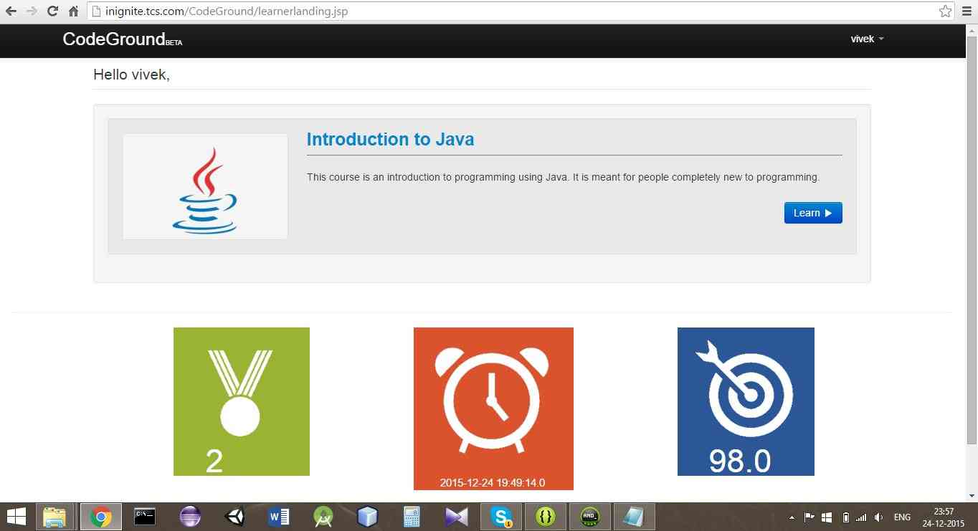The height and width of the screenshot is (531, 978).
Task: Click the Java coffee cup logo
Action: click(x=205, y=187)
